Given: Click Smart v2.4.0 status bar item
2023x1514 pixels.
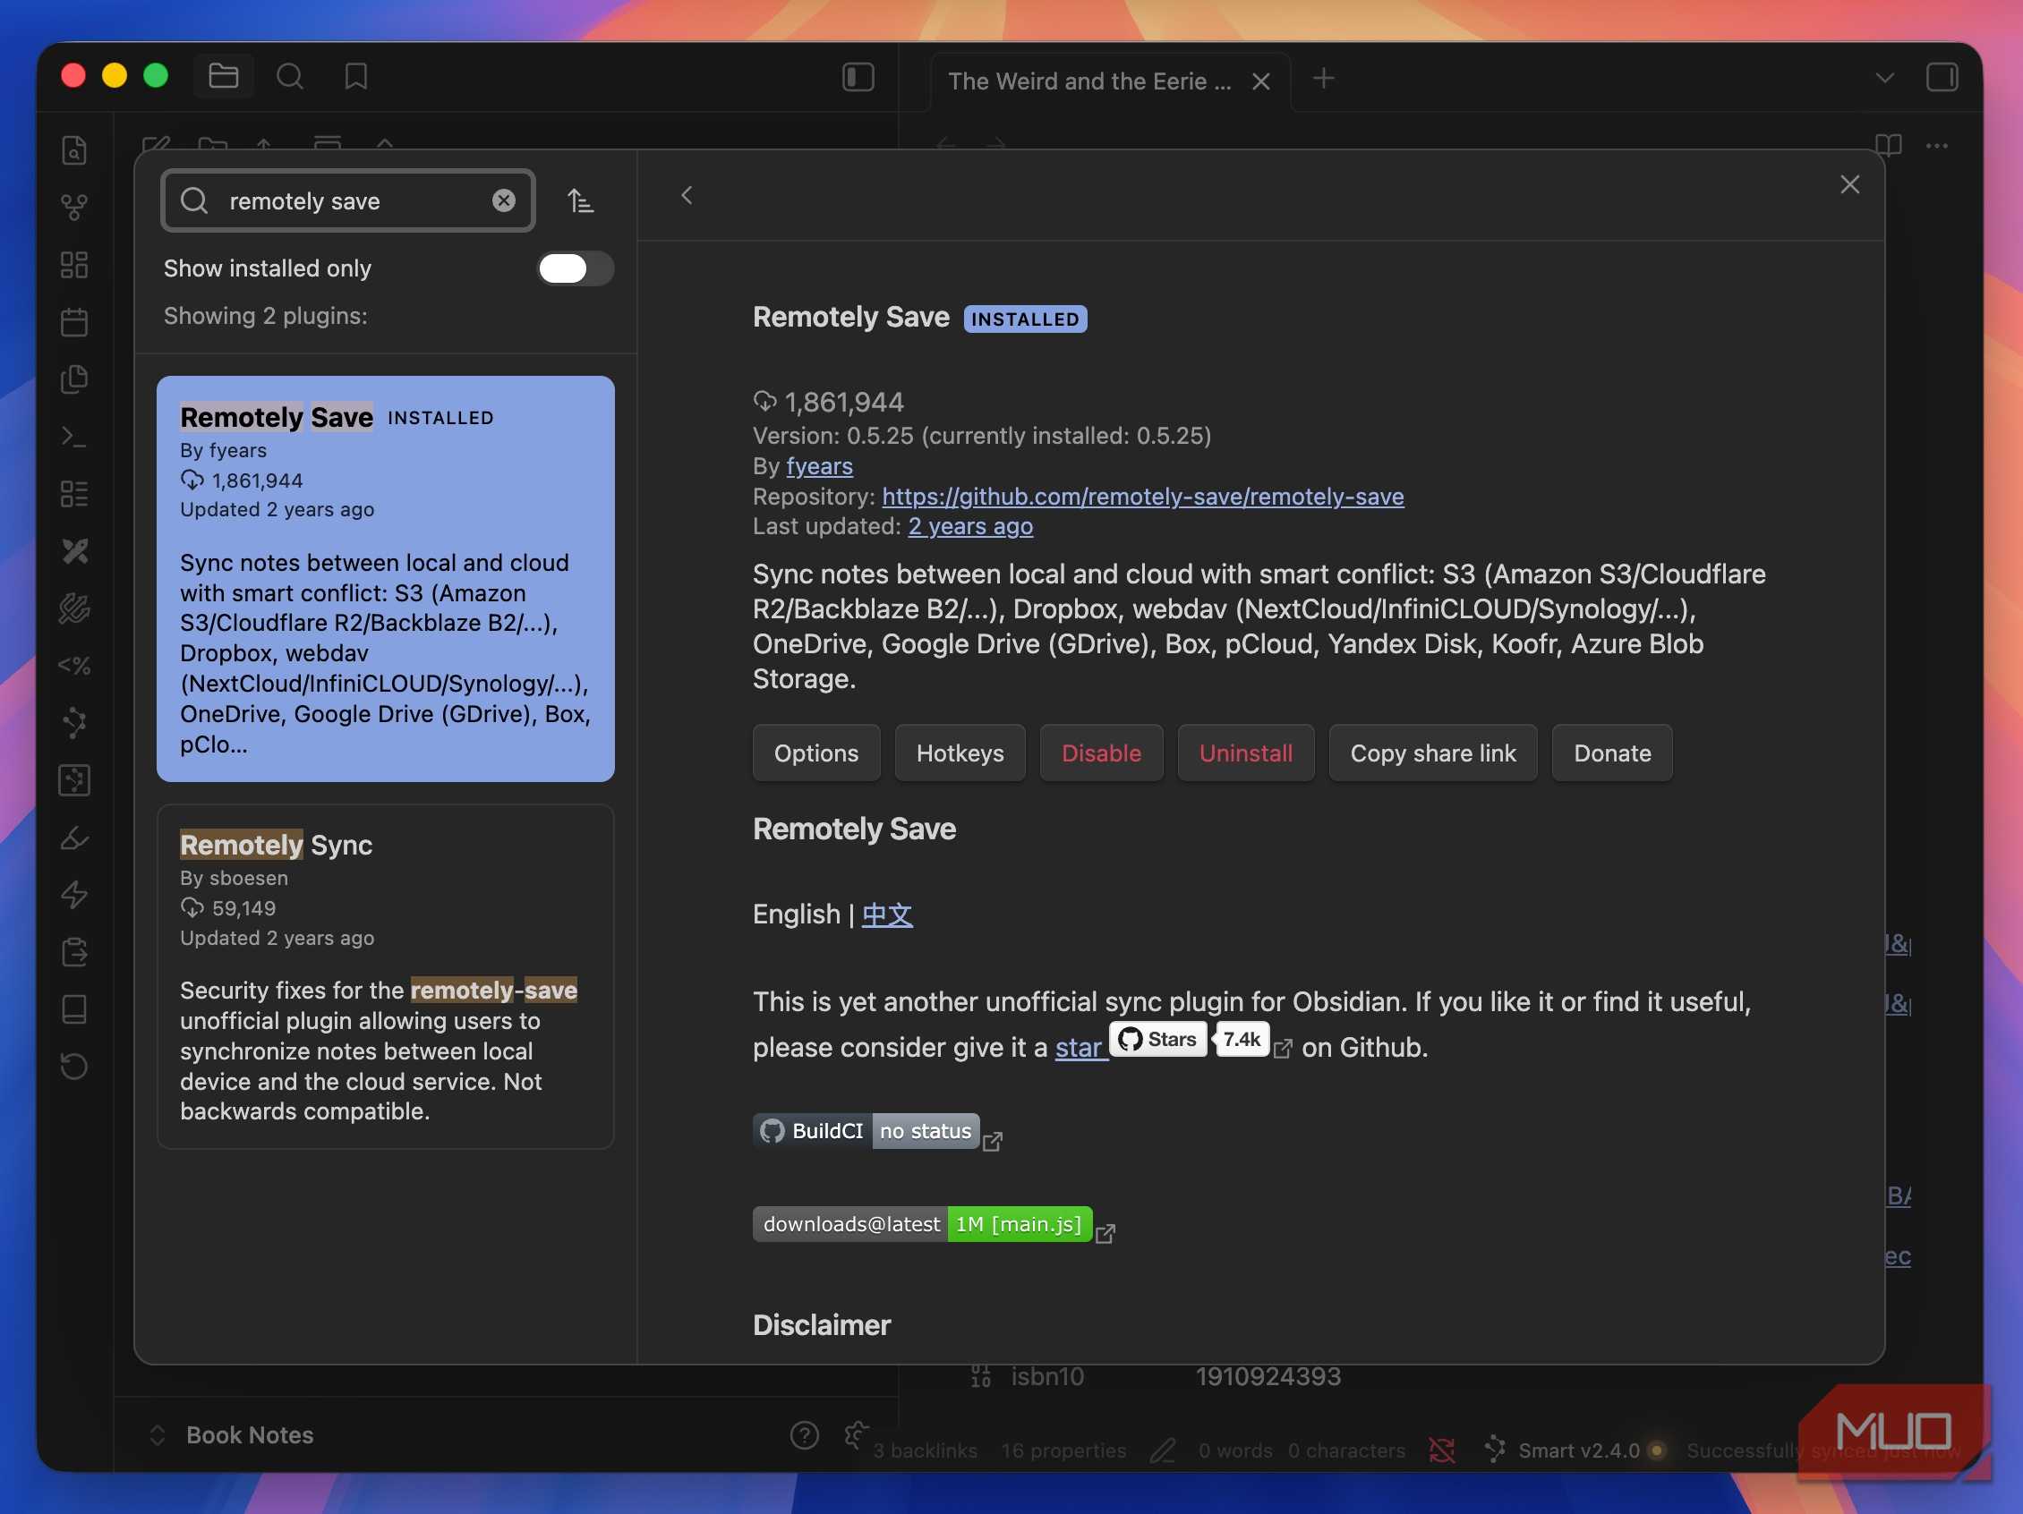Looking at the screenshot, I should [x=1577, y=1450].
